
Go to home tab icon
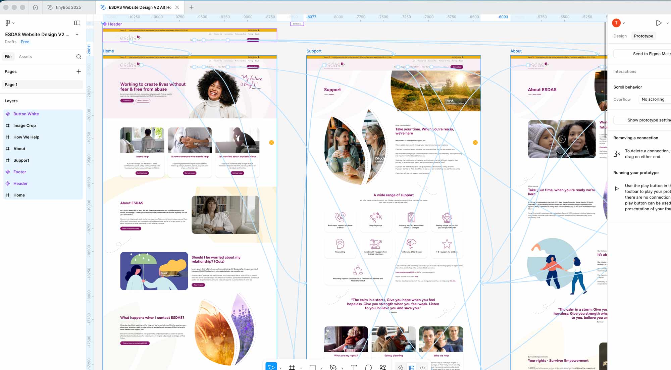tap(35, 7)
